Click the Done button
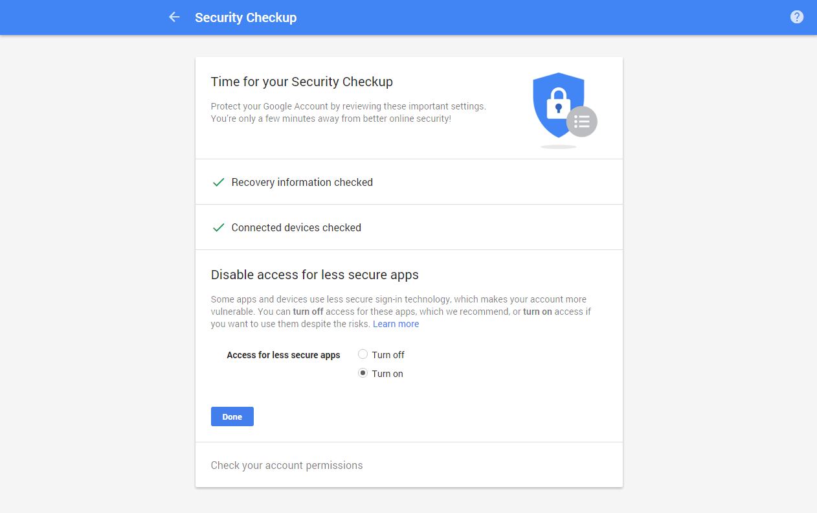 [x=232, y=416]
